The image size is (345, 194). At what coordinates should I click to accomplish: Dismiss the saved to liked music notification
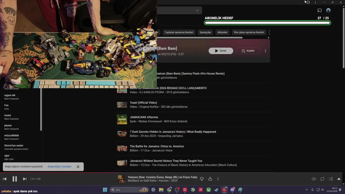point(78,167)
